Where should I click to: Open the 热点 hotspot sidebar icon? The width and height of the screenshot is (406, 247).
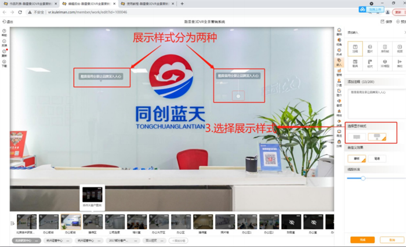pos(339,52)
